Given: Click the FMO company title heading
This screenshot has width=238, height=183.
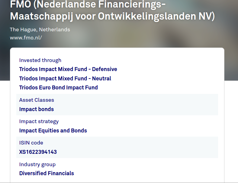Looking at the screenshot, I should point(112,11).
